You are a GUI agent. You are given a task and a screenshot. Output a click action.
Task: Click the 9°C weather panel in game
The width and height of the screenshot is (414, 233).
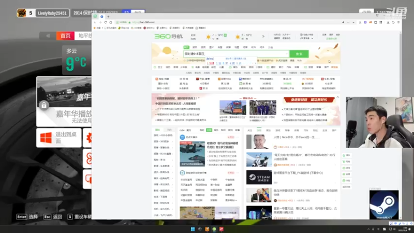77,60
